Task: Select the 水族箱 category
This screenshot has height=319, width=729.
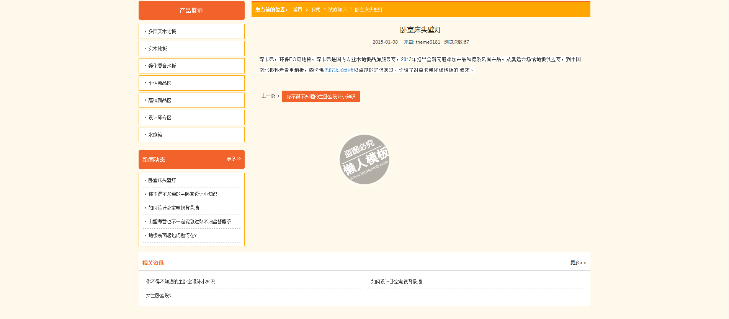Action: click(155, 135)
